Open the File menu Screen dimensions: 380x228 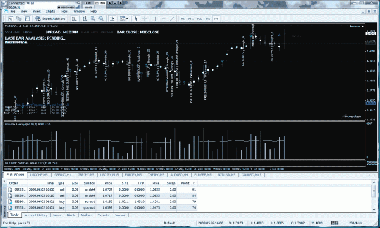pos(13,11)
